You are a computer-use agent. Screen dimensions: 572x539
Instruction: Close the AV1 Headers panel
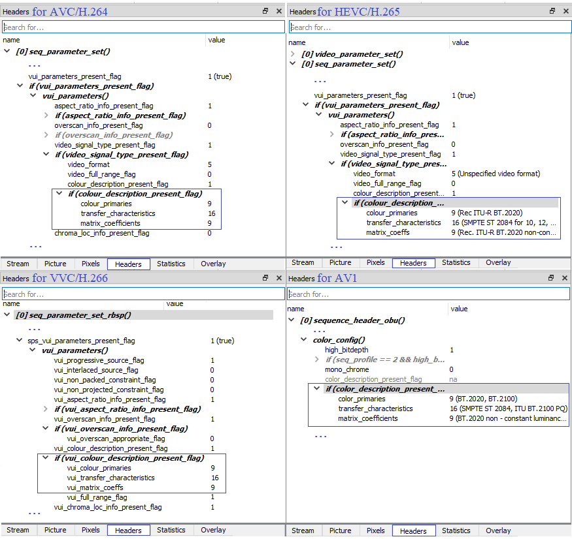[565, 278]
